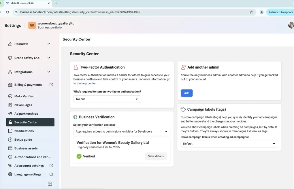The image size is (294, 189).
Task: Click the womensbeautygalleryltd business portfolio name
Action: pyautogui.click(x=56, y=23)
